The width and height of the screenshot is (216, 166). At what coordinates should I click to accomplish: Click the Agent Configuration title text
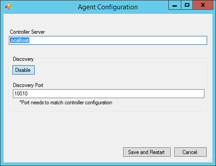coord(108,7)
